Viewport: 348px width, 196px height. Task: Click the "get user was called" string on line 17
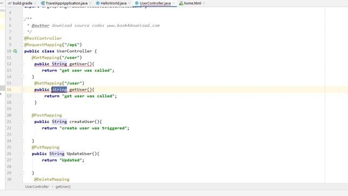88,96
